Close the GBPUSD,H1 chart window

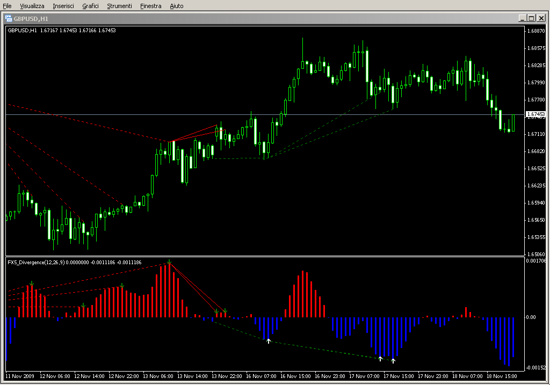(541, 18)
